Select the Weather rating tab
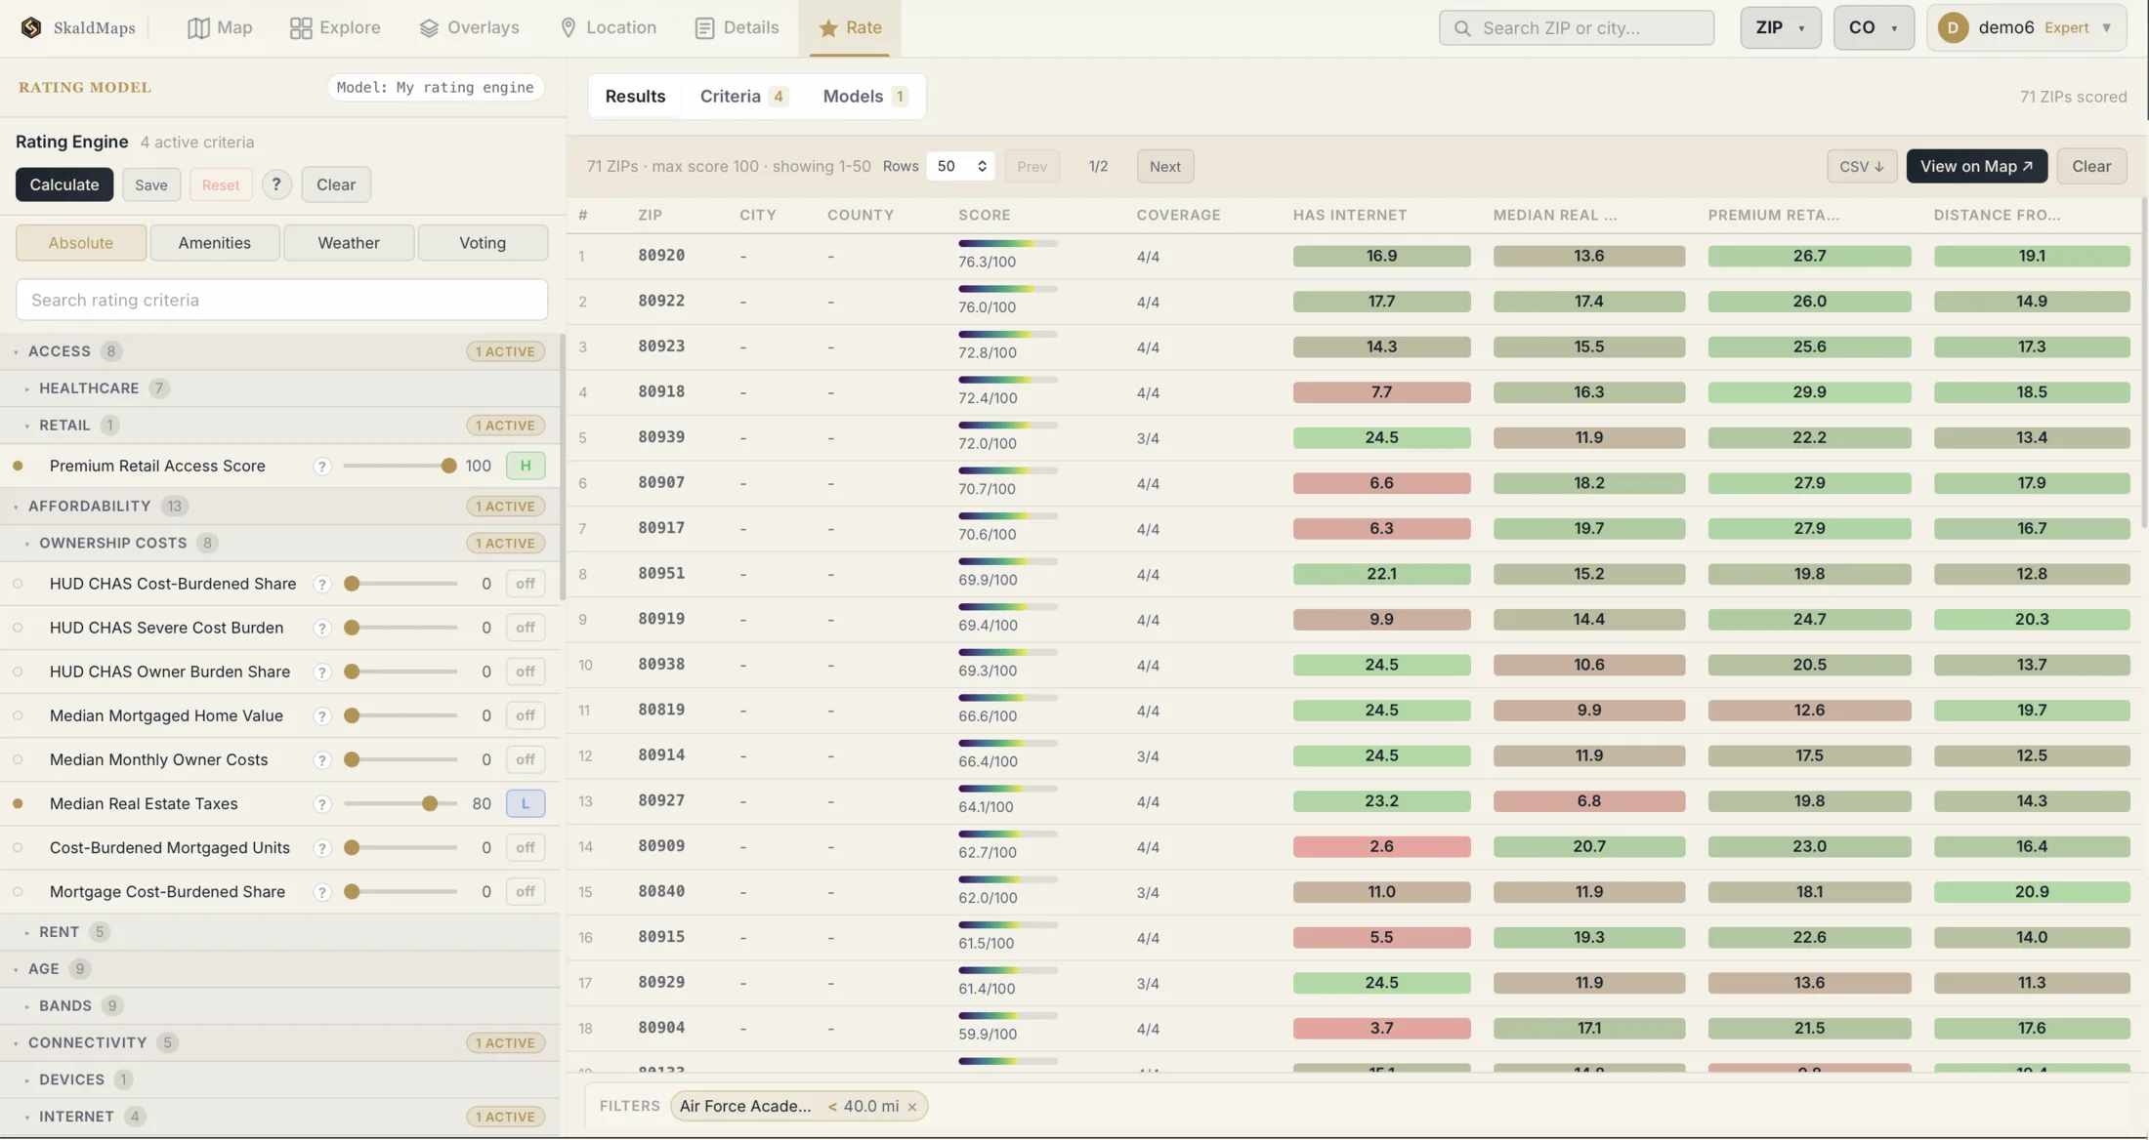The image size is (2149, 1140). click(349, 243)
